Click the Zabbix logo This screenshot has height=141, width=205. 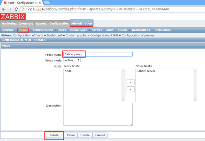(x=13, y=17)
